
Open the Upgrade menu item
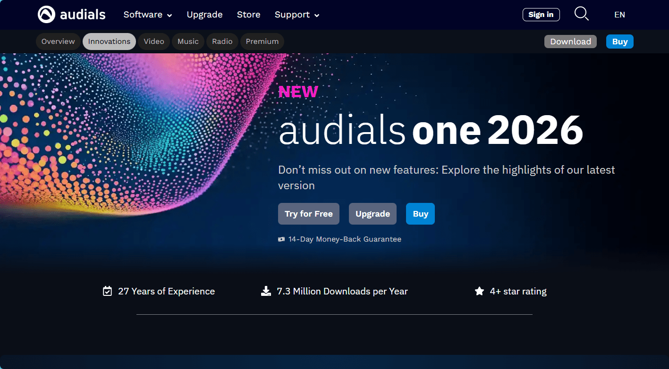point(204,15)
